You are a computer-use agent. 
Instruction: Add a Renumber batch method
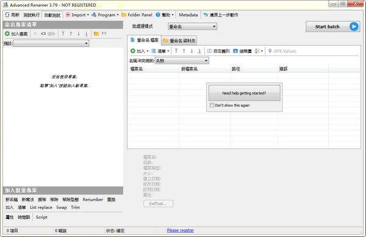(93, 200)
